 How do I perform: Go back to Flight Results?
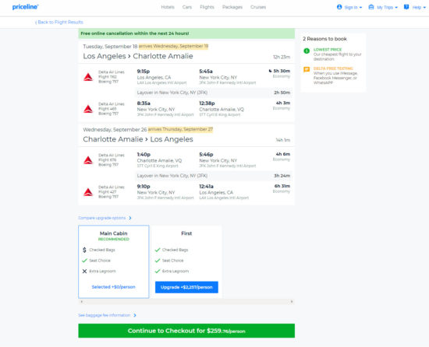coord(59,22)
